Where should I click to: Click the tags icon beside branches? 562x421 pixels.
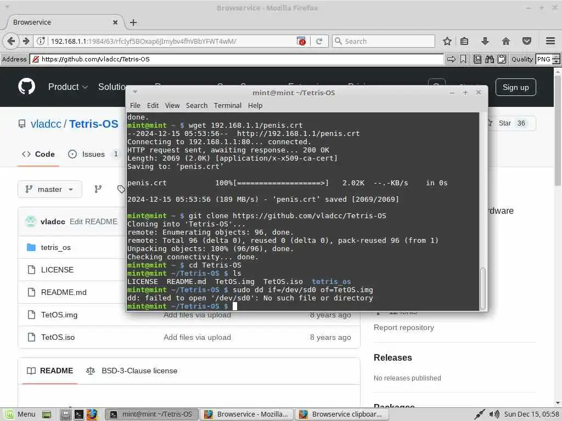(x=121, y=189)
